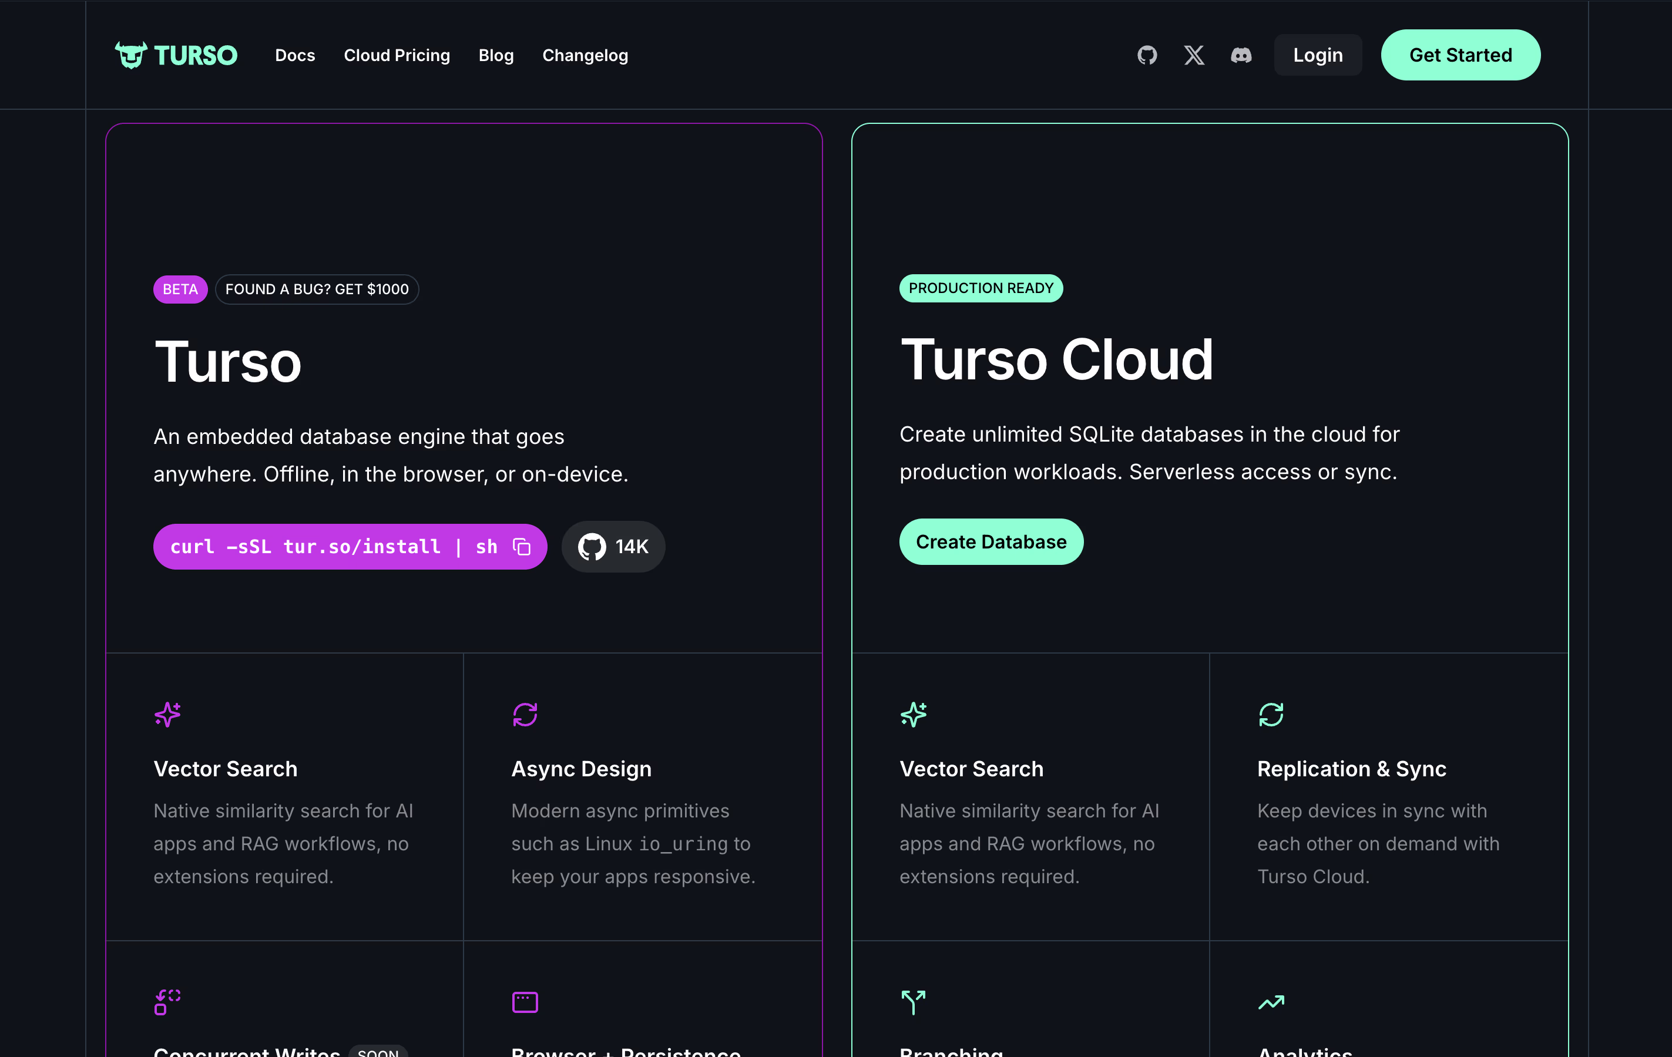
Task: Click the Get Started button
Action: click(x=1461, y=55)
